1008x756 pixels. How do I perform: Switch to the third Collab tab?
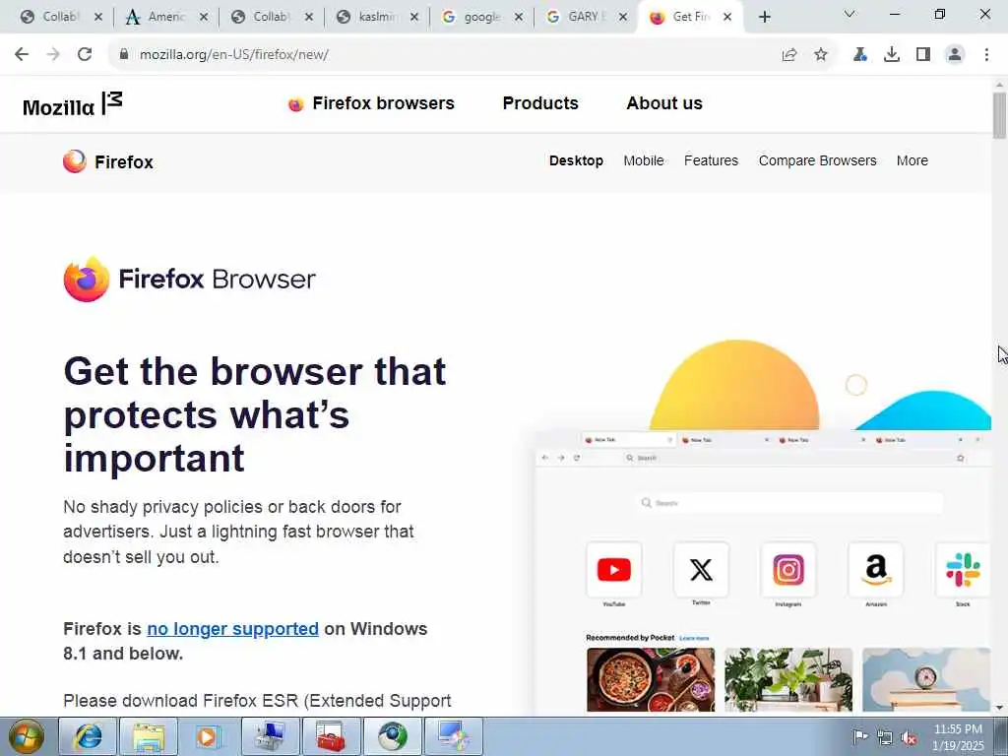(263, 18)
